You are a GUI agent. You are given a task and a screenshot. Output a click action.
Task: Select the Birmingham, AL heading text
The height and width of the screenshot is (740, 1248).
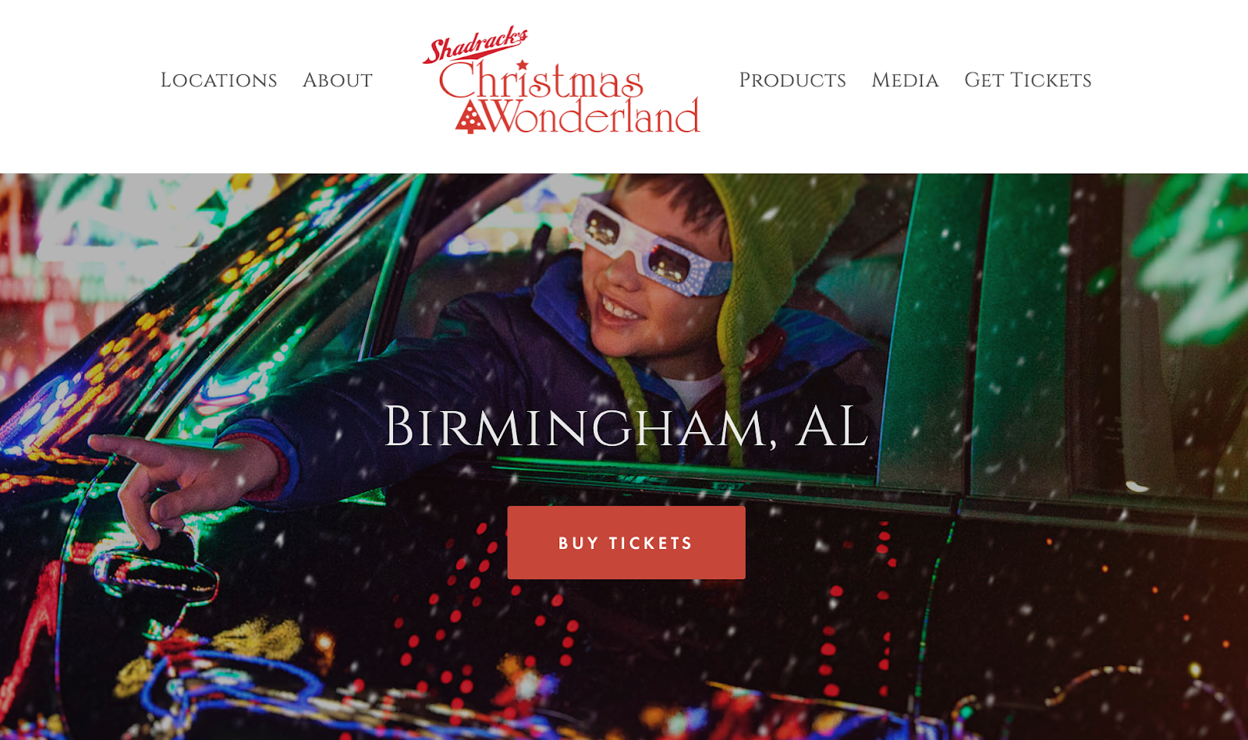point(626,427)
